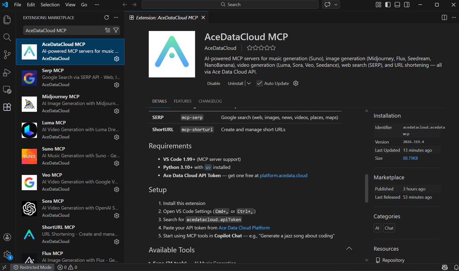Manage gear for Suno MCP extension

117,163
